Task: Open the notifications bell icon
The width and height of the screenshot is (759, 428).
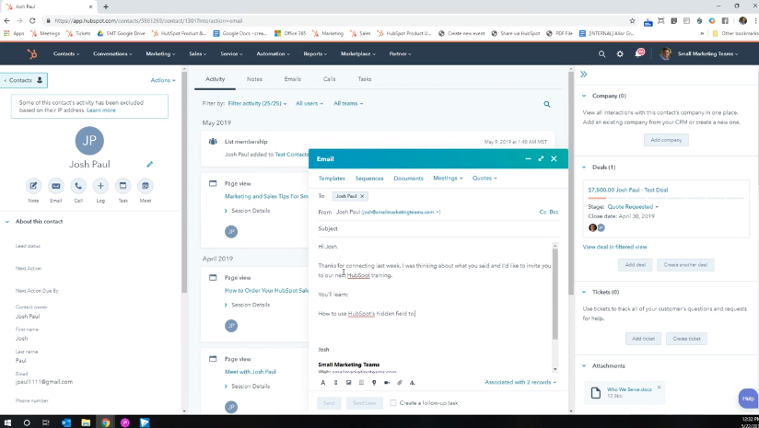Action: pos(639,53)
